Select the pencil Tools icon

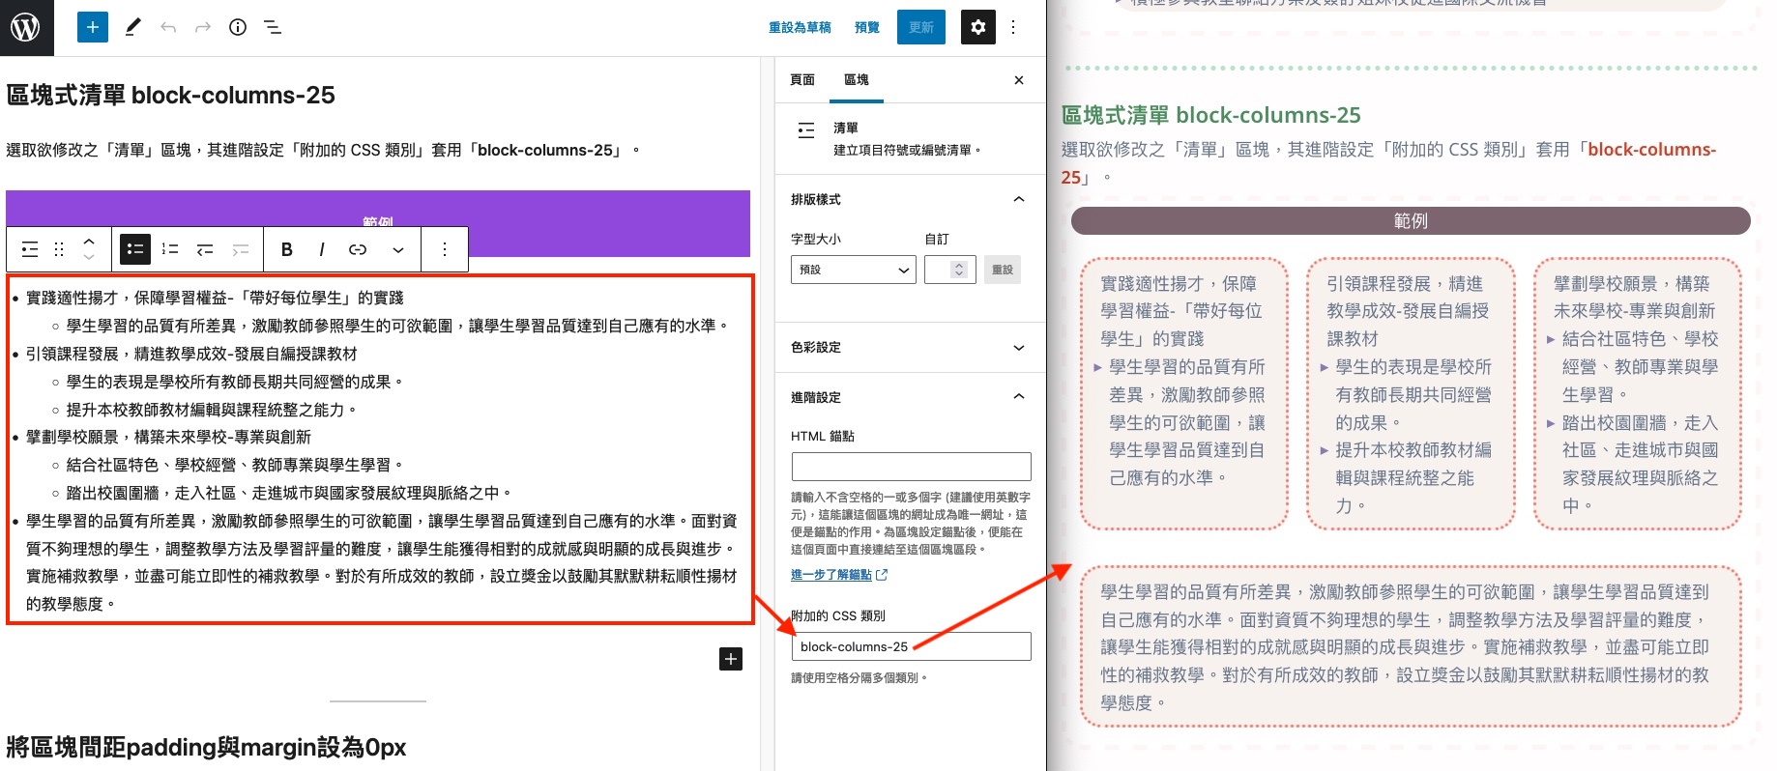[x=133, y=27]
